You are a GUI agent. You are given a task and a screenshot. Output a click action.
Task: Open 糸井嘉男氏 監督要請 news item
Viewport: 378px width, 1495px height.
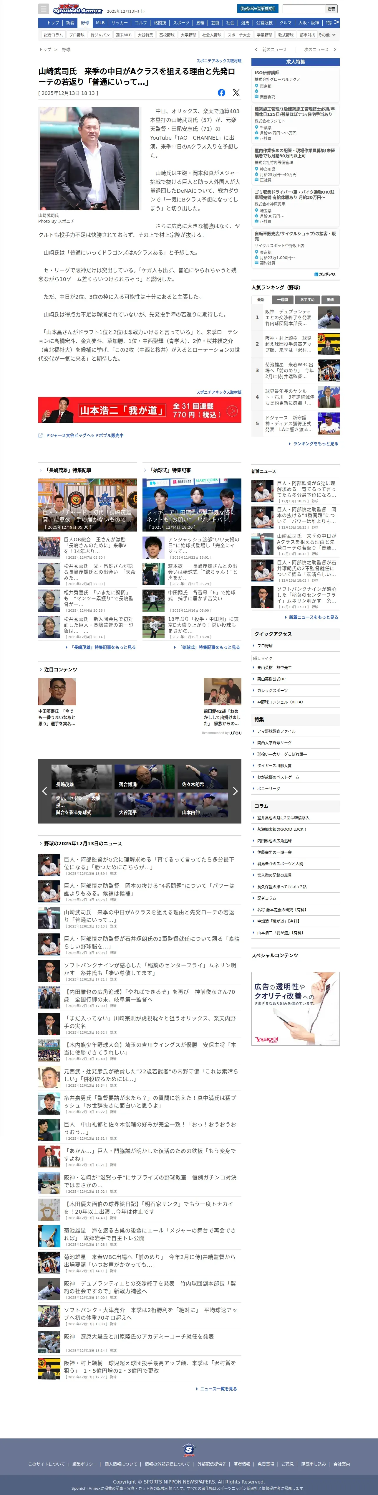[140, 1103]
